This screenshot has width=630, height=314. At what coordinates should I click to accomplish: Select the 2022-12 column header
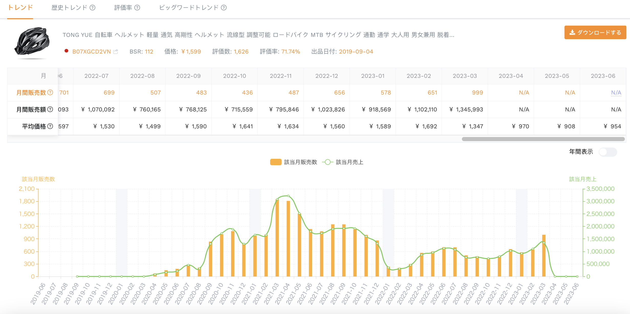pyautogui.click(x=327, y=76)
